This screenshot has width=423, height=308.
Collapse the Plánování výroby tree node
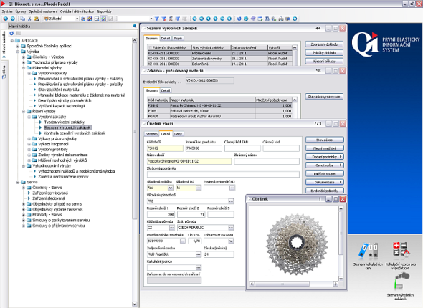pos(24,68)
